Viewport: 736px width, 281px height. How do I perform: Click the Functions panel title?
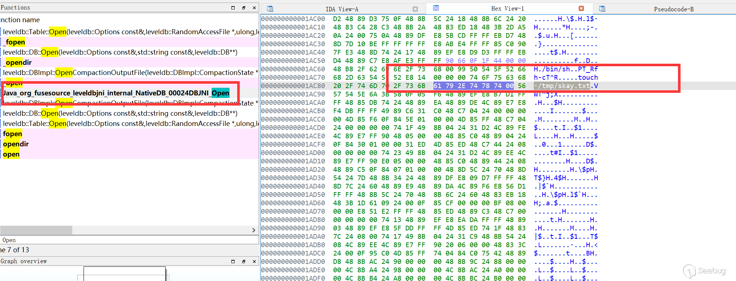15,8
